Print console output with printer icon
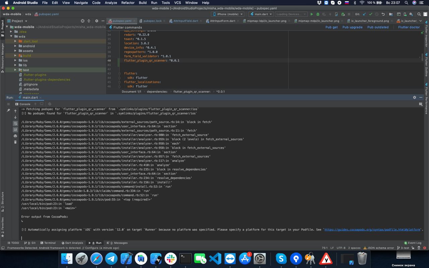Screen dimensions: 429x268 point(15,136)
